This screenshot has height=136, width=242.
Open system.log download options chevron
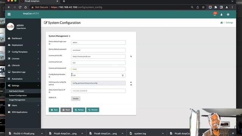pos(163,133)
